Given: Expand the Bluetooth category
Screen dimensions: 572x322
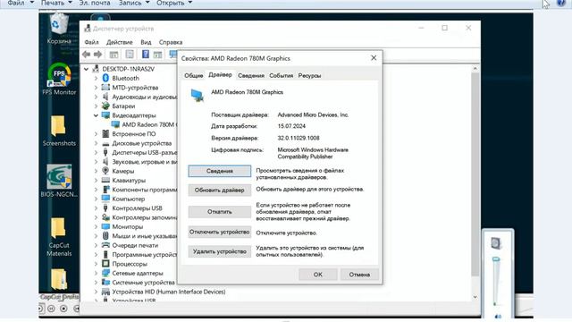Looking at the screenshot, I should coord(96,78).
